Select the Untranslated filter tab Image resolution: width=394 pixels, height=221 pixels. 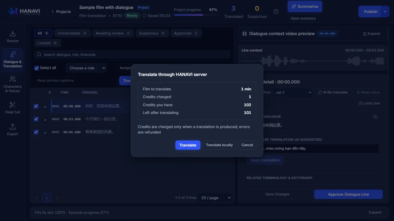coord(72,33)
